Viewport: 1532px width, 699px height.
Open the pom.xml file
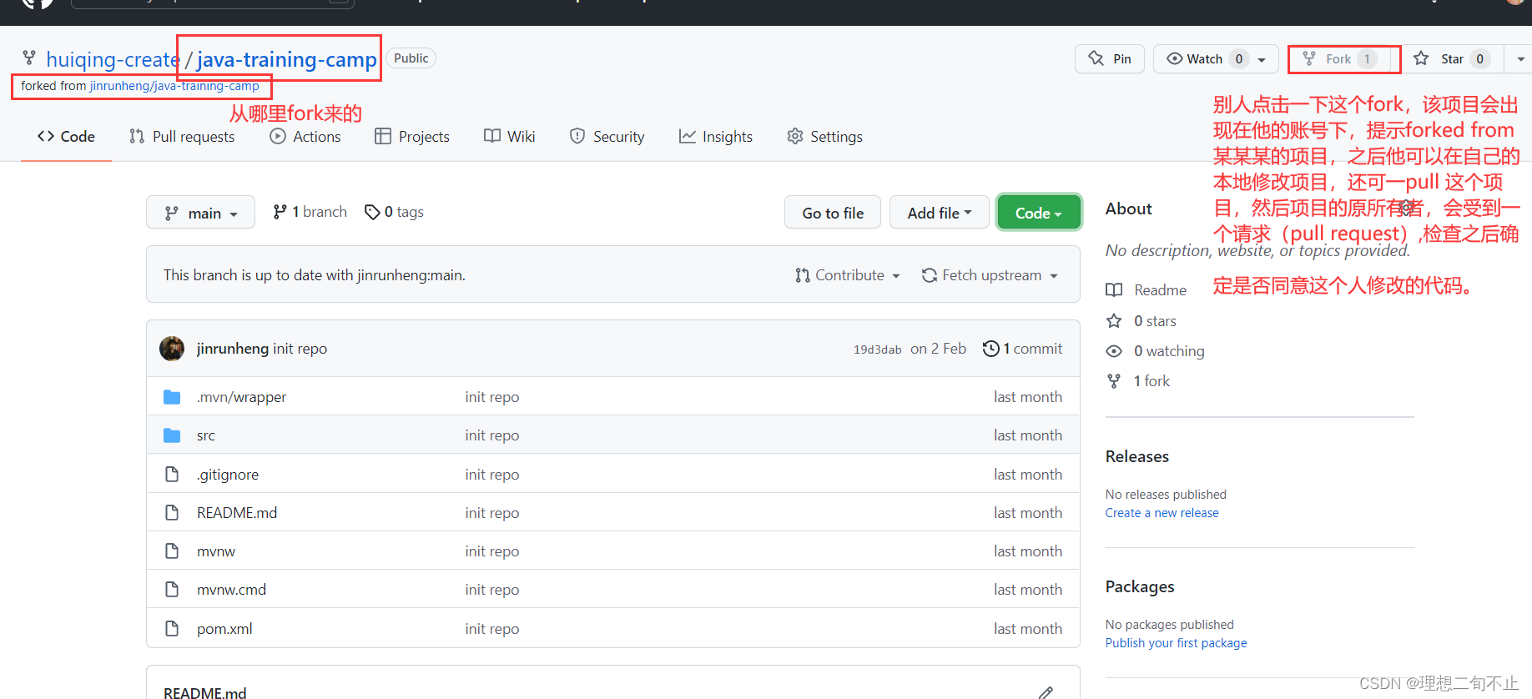[224, 629]
